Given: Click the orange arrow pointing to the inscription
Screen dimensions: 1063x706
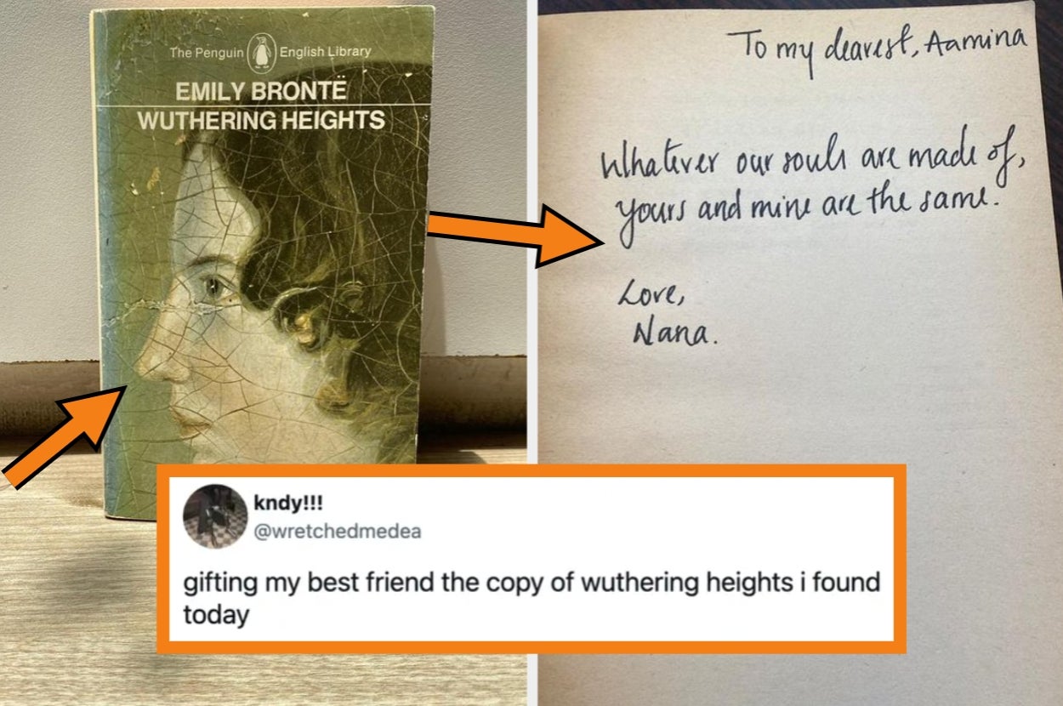Looking at the screenshot, I should point(515,234).
